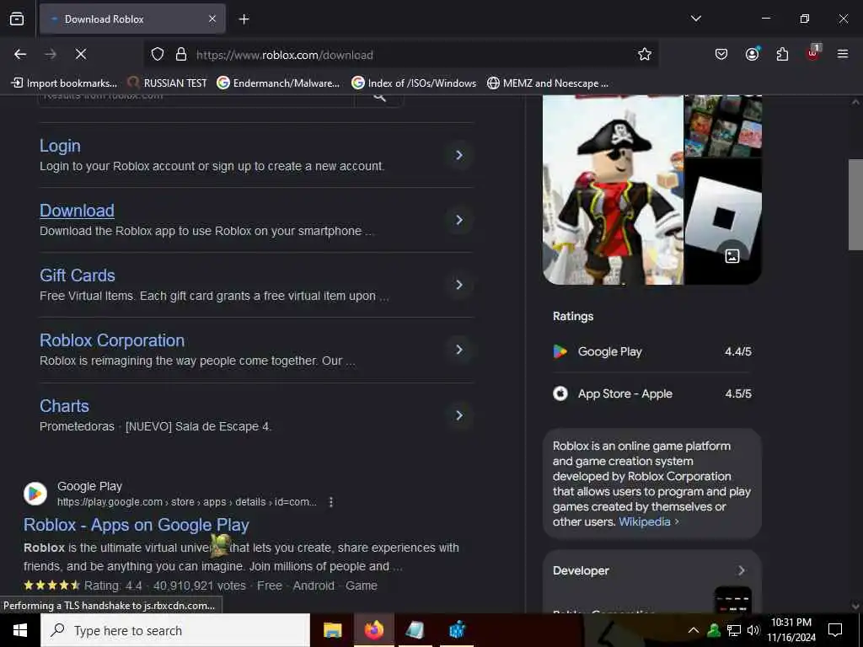
Task: Open tracking protection shield icon
Action: (158, 54)
